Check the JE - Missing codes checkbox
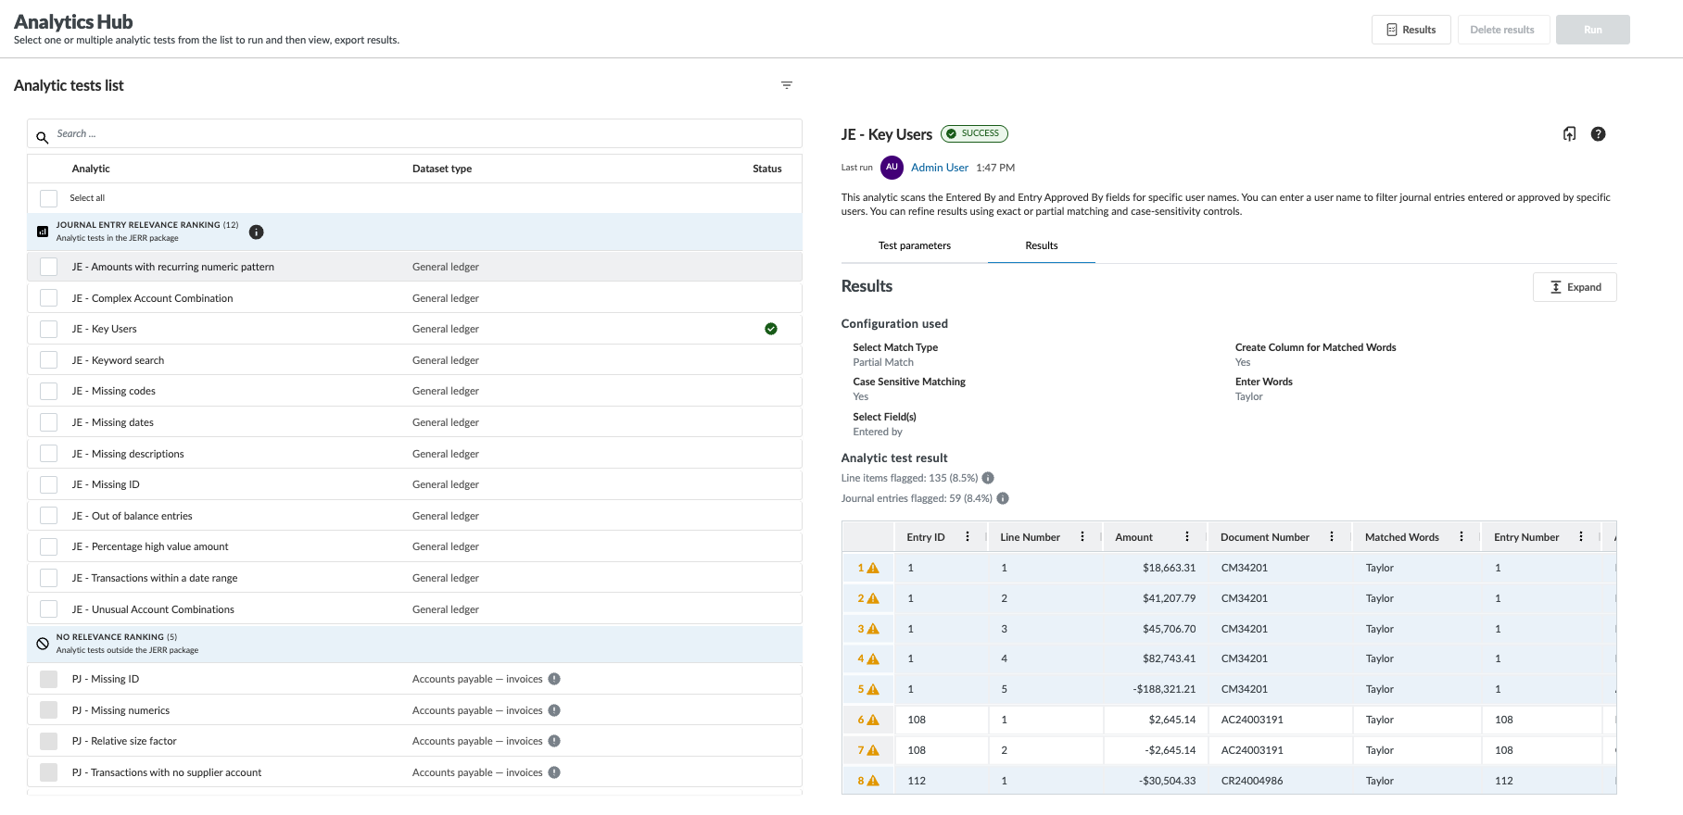This screenshot has width=1683, height=815. pyautogui.click(x=49, y=391)
